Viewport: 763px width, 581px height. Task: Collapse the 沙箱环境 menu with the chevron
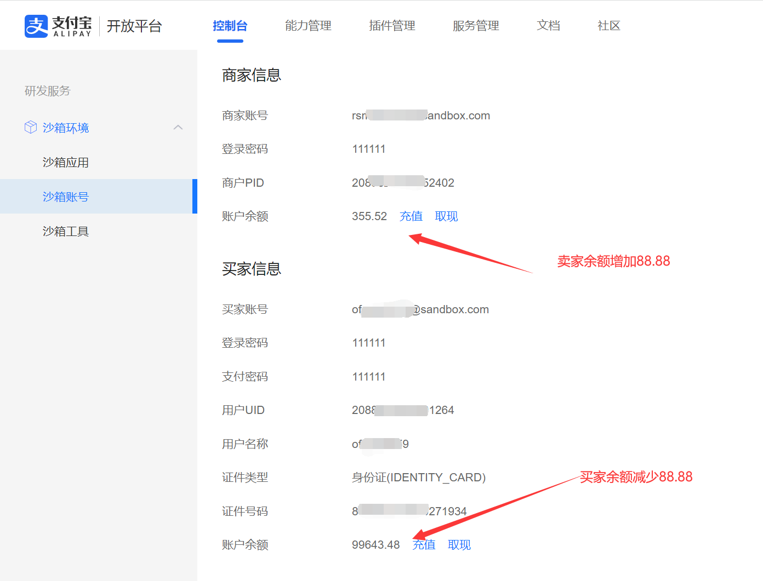point(178,127)
